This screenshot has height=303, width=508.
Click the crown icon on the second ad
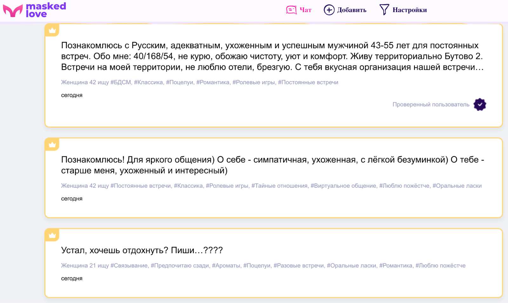point(52,144)
